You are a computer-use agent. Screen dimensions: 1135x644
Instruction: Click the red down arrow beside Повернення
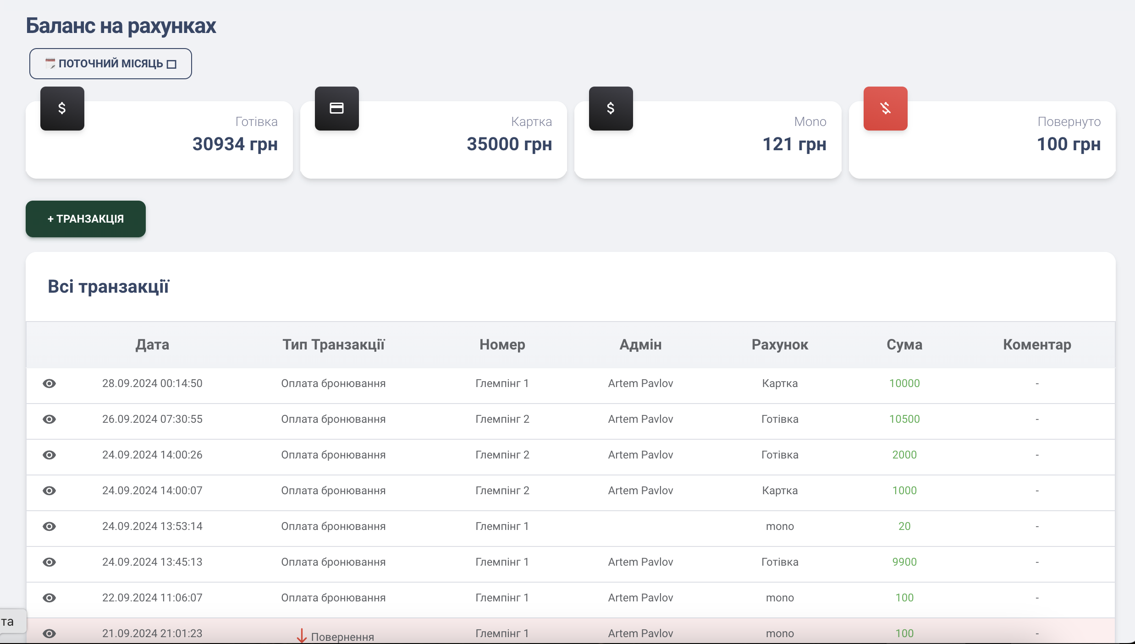(302, 636)
